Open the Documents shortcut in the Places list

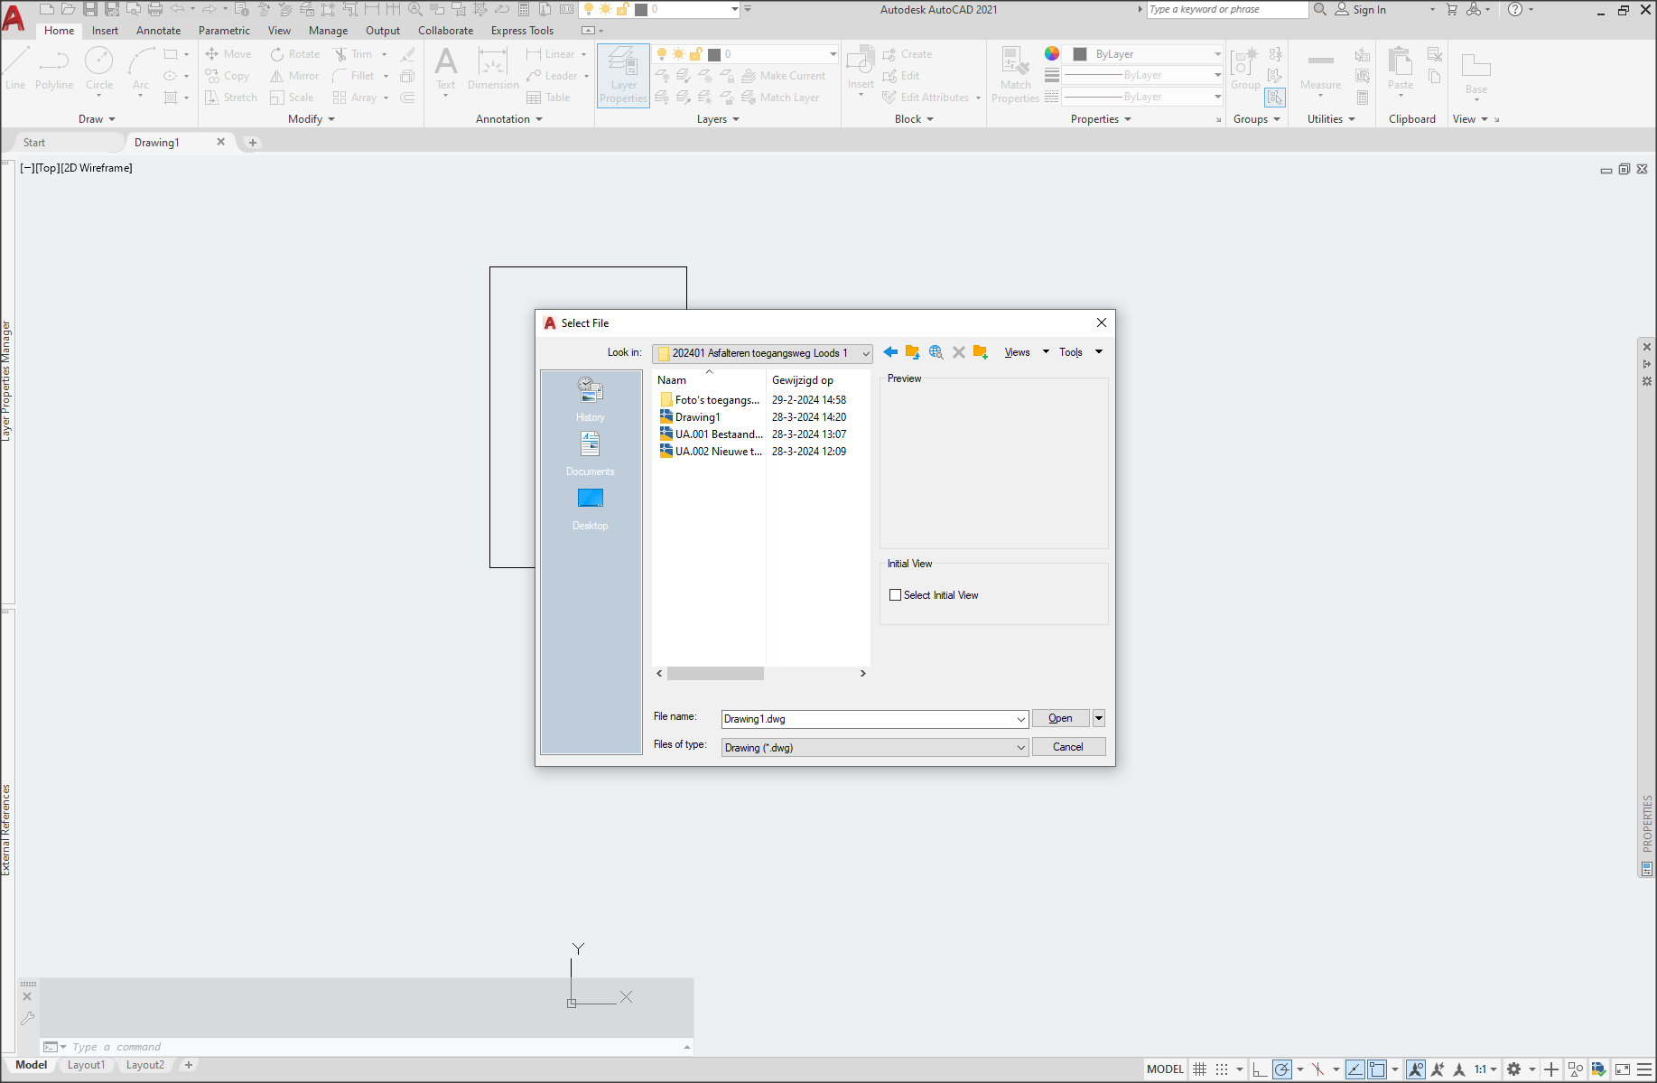tap(591, 453)
